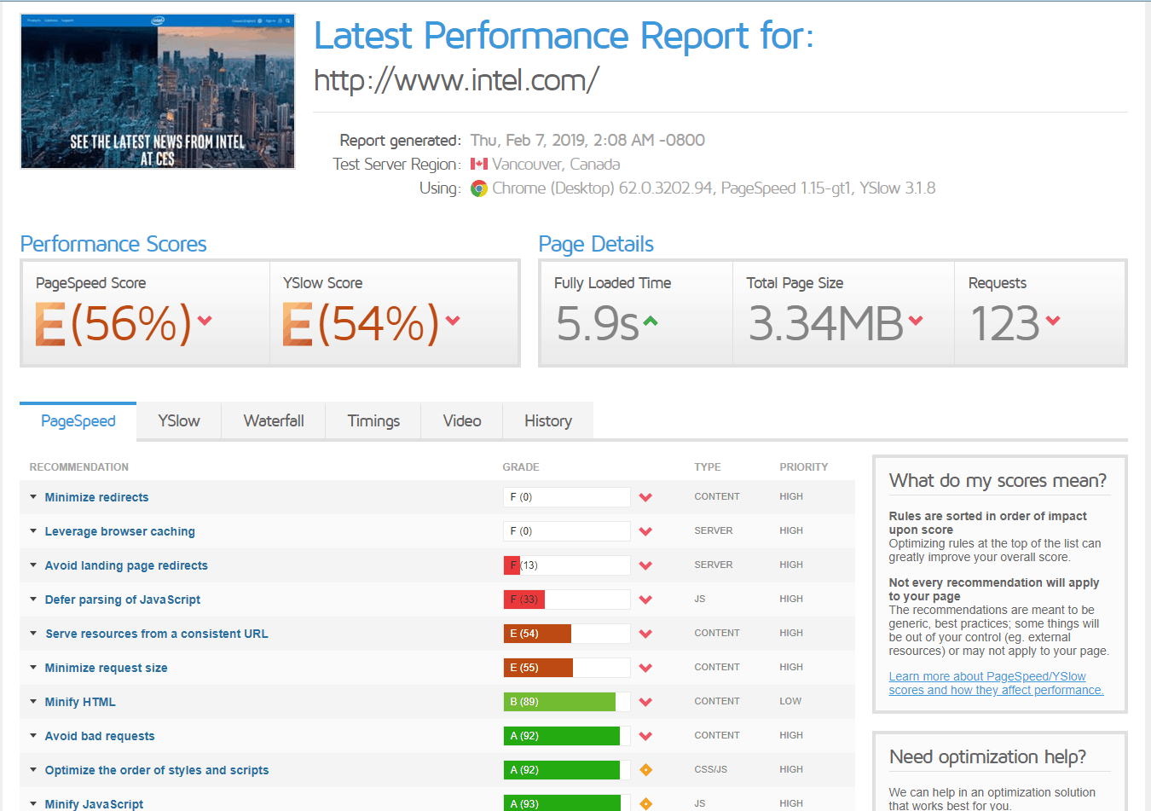This screenshot has width=1151, height=811.
Task: Expand the Avoid landing page redirects triangle
Action: pyautogui.click(x=33, y=565)
